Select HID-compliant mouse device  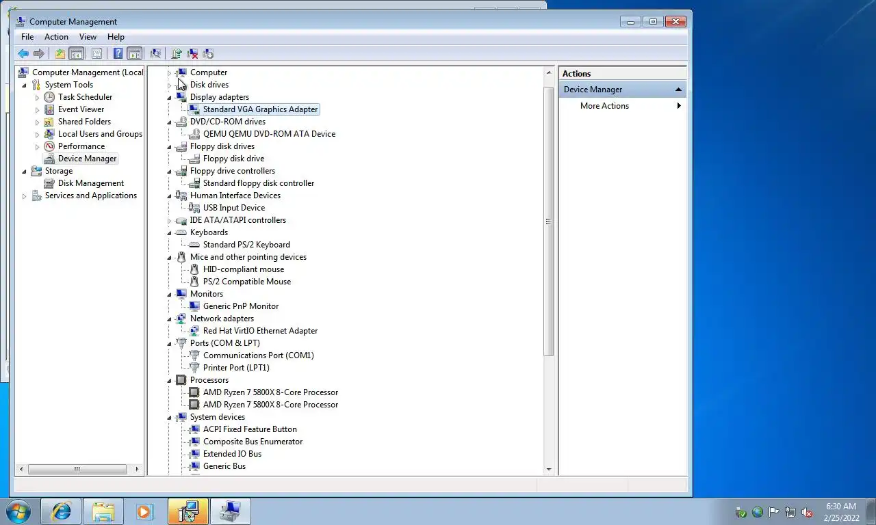[244, 269]
